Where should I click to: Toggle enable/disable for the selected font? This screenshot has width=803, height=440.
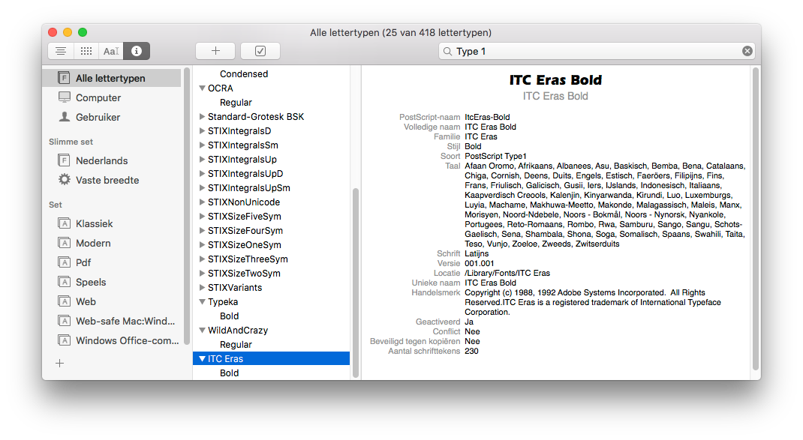click(260, 51)
